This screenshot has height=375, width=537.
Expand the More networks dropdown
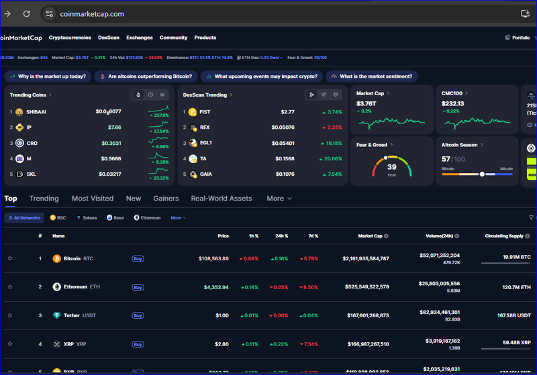point(178,218)
